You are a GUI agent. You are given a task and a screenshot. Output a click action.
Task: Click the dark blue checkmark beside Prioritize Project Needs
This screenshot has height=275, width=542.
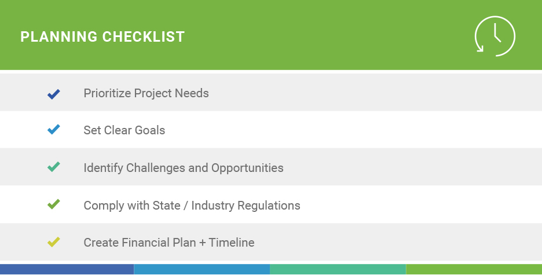[x=54, y=94]
